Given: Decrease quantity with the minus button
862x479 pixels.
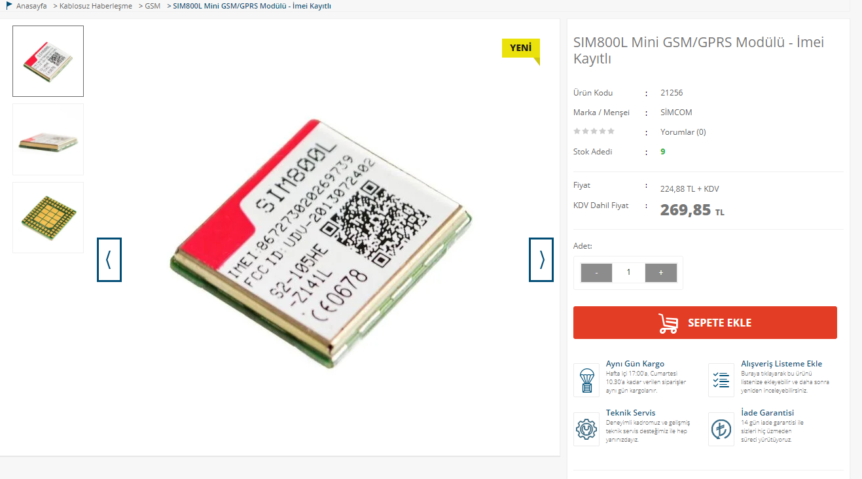Looking at the screenshot, I should point(596,272).
